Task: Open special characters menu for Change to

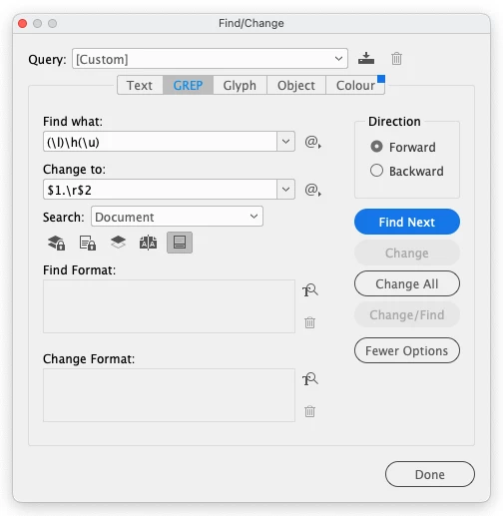Action: 312,190
